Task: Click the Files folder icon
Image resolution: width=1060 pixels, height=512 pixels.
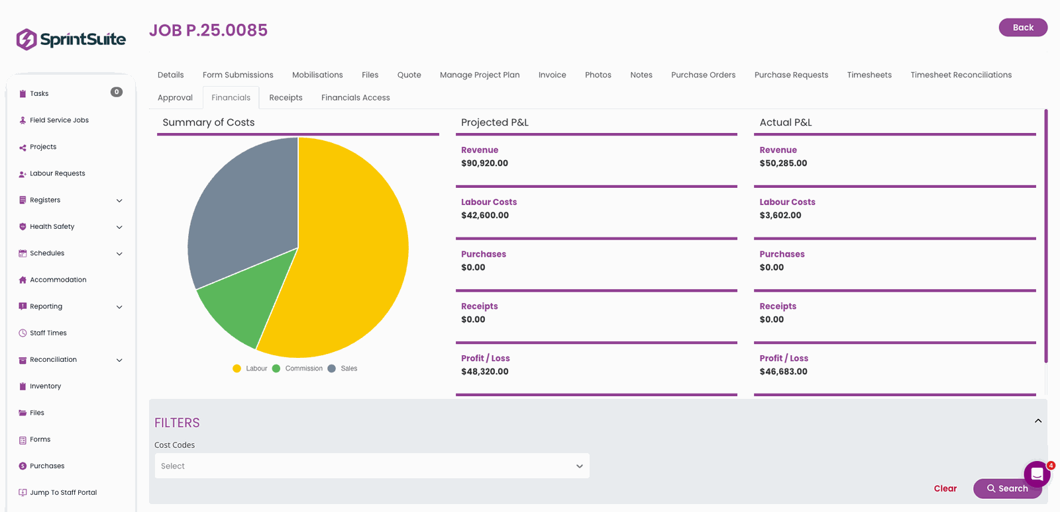Action: point(23,413)
